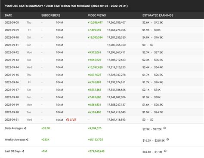Click the YouTube Stats Summary title
204x158 pixels.
pyautogui.click(x=66, y=6)
